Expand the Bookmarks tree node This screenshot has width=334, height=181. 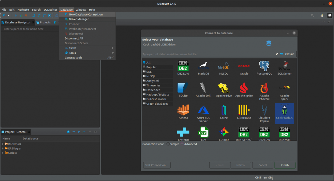[3, 144]
